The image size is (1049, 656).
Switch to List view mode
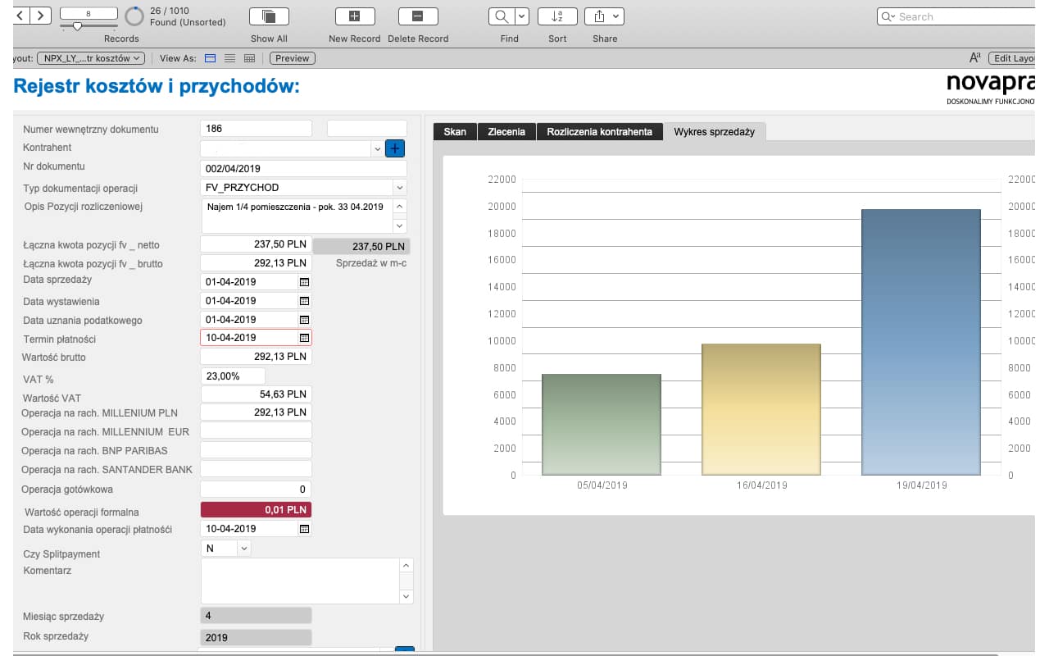pos(230,58)
